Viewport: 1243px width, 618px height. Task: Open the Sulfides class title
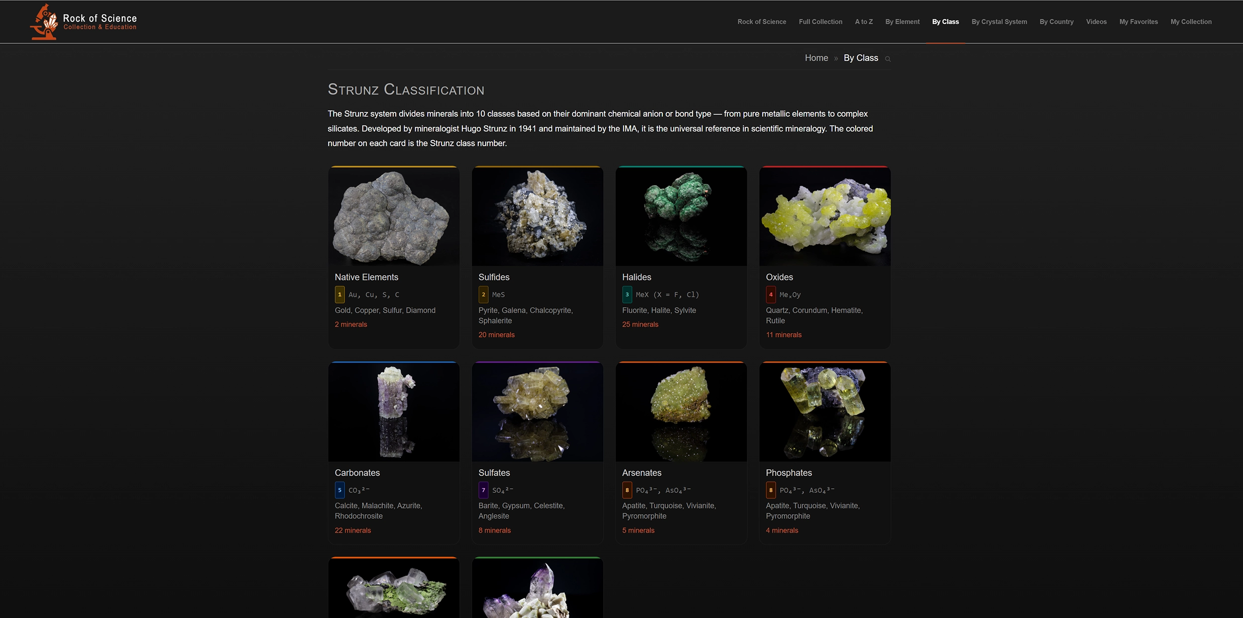tap(494, 277)
